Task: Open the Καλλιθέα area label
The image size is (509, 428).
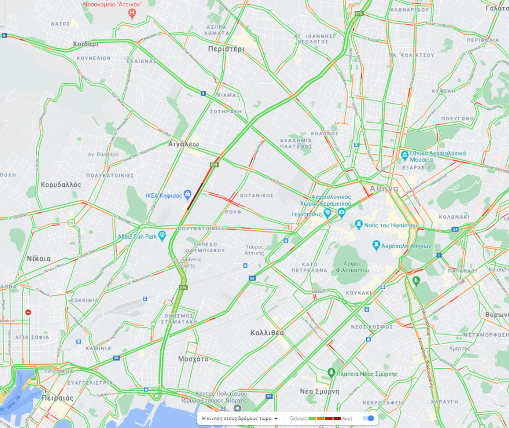Action: pos(267,333)
